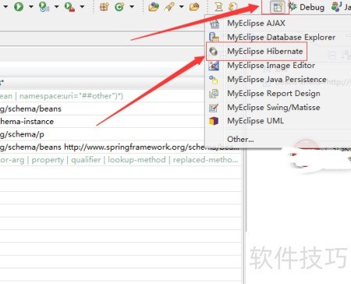The image size is (351, 284).
Task: Switch to the Debug perspective
Action: [307, 7]
